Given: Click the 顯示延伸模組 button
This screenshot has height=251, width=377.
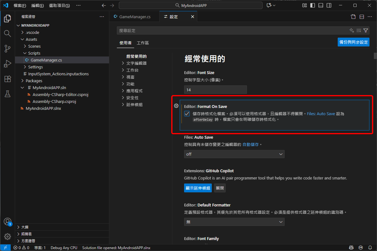Looking at the screenshot, I should pos(198,188).
